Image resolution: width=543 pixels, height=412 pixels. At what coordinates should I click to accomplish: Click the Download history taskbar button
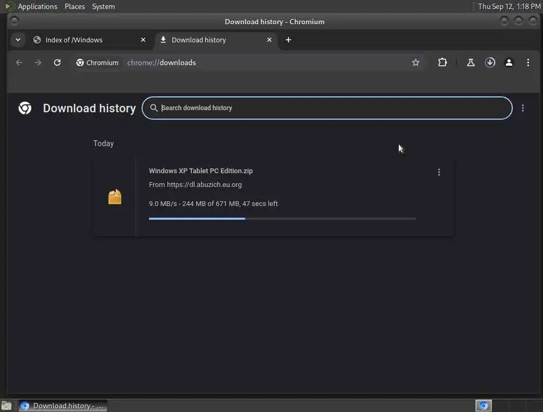63,406
